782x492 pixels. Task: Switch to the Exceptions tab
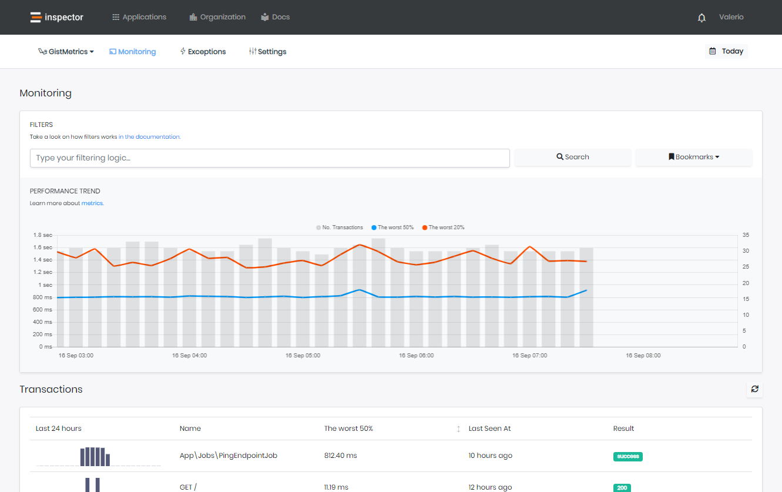pos(203,52)
